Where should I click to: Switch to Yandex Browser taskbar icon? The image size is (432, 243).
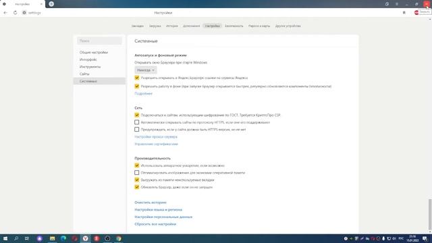click(x=86, y=238)
